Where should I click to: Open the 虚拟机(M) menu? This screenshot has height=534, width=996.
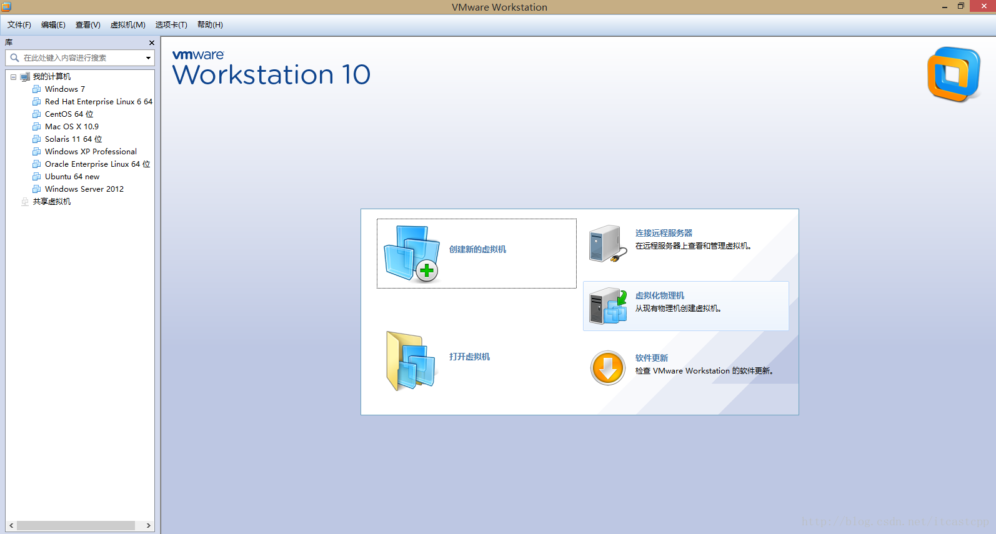(x=128, y=25)
